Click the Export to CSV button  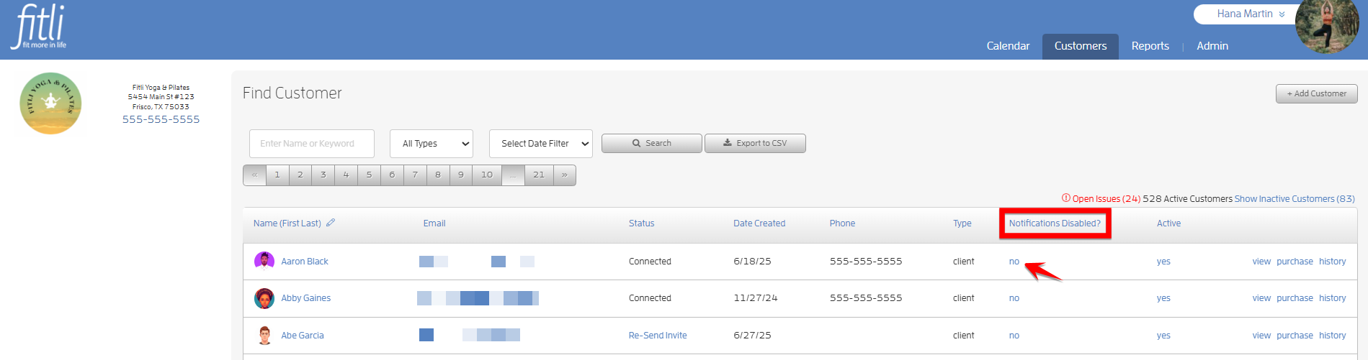click(755, 143)
